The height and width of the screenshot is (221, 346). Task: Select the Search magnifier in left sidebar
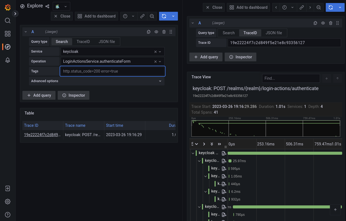(x=7, y=21)
